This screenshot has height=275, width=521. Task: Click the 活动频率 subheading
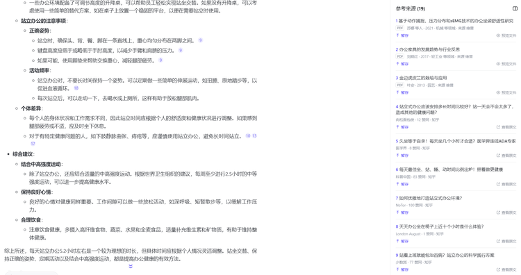click(40, 70)
